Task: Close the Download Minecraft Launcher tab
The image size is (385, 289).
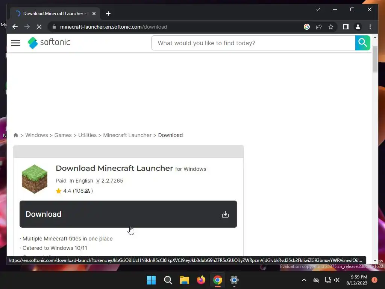Action: (x=94, y=14)
